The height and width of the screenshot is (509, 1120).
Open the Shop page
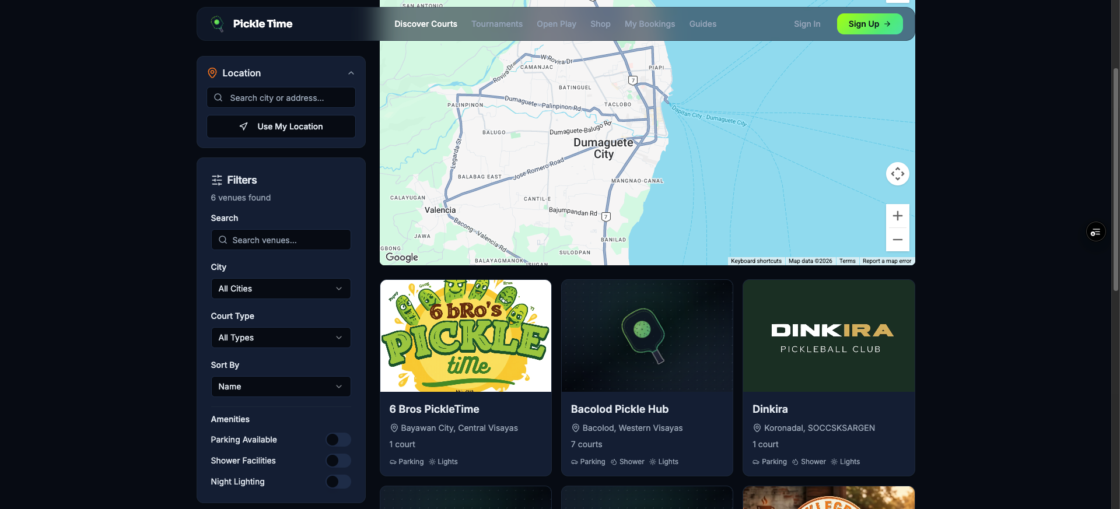[x=600, y=24]
